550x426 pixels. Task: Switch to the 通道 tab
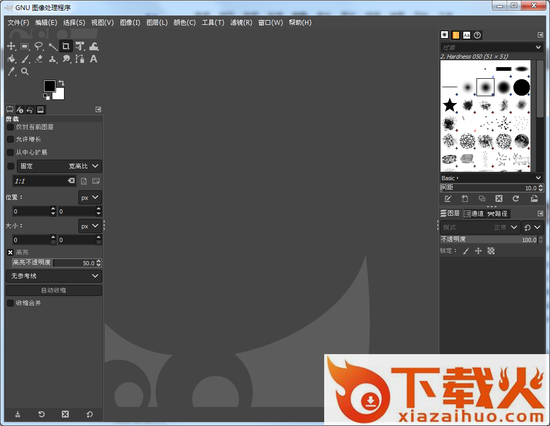coord(474,214)
